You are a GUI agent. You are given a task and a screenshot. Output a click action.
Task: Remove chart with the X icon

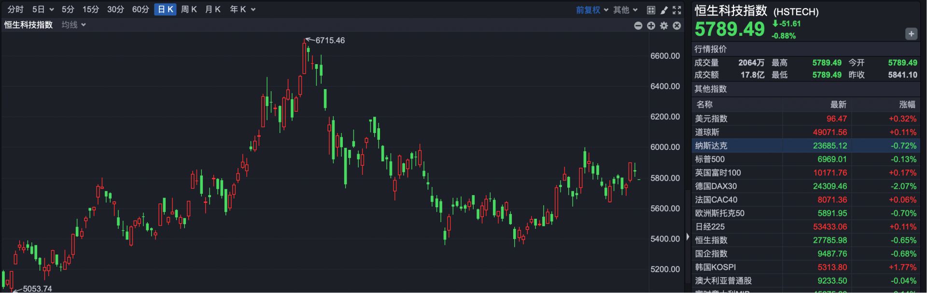point(677,26)
